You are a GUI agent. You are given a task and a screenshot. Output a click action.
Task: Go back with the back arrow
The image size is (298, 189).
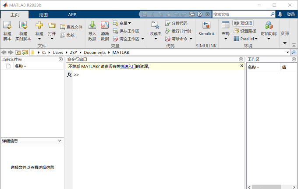pos(4,52)
